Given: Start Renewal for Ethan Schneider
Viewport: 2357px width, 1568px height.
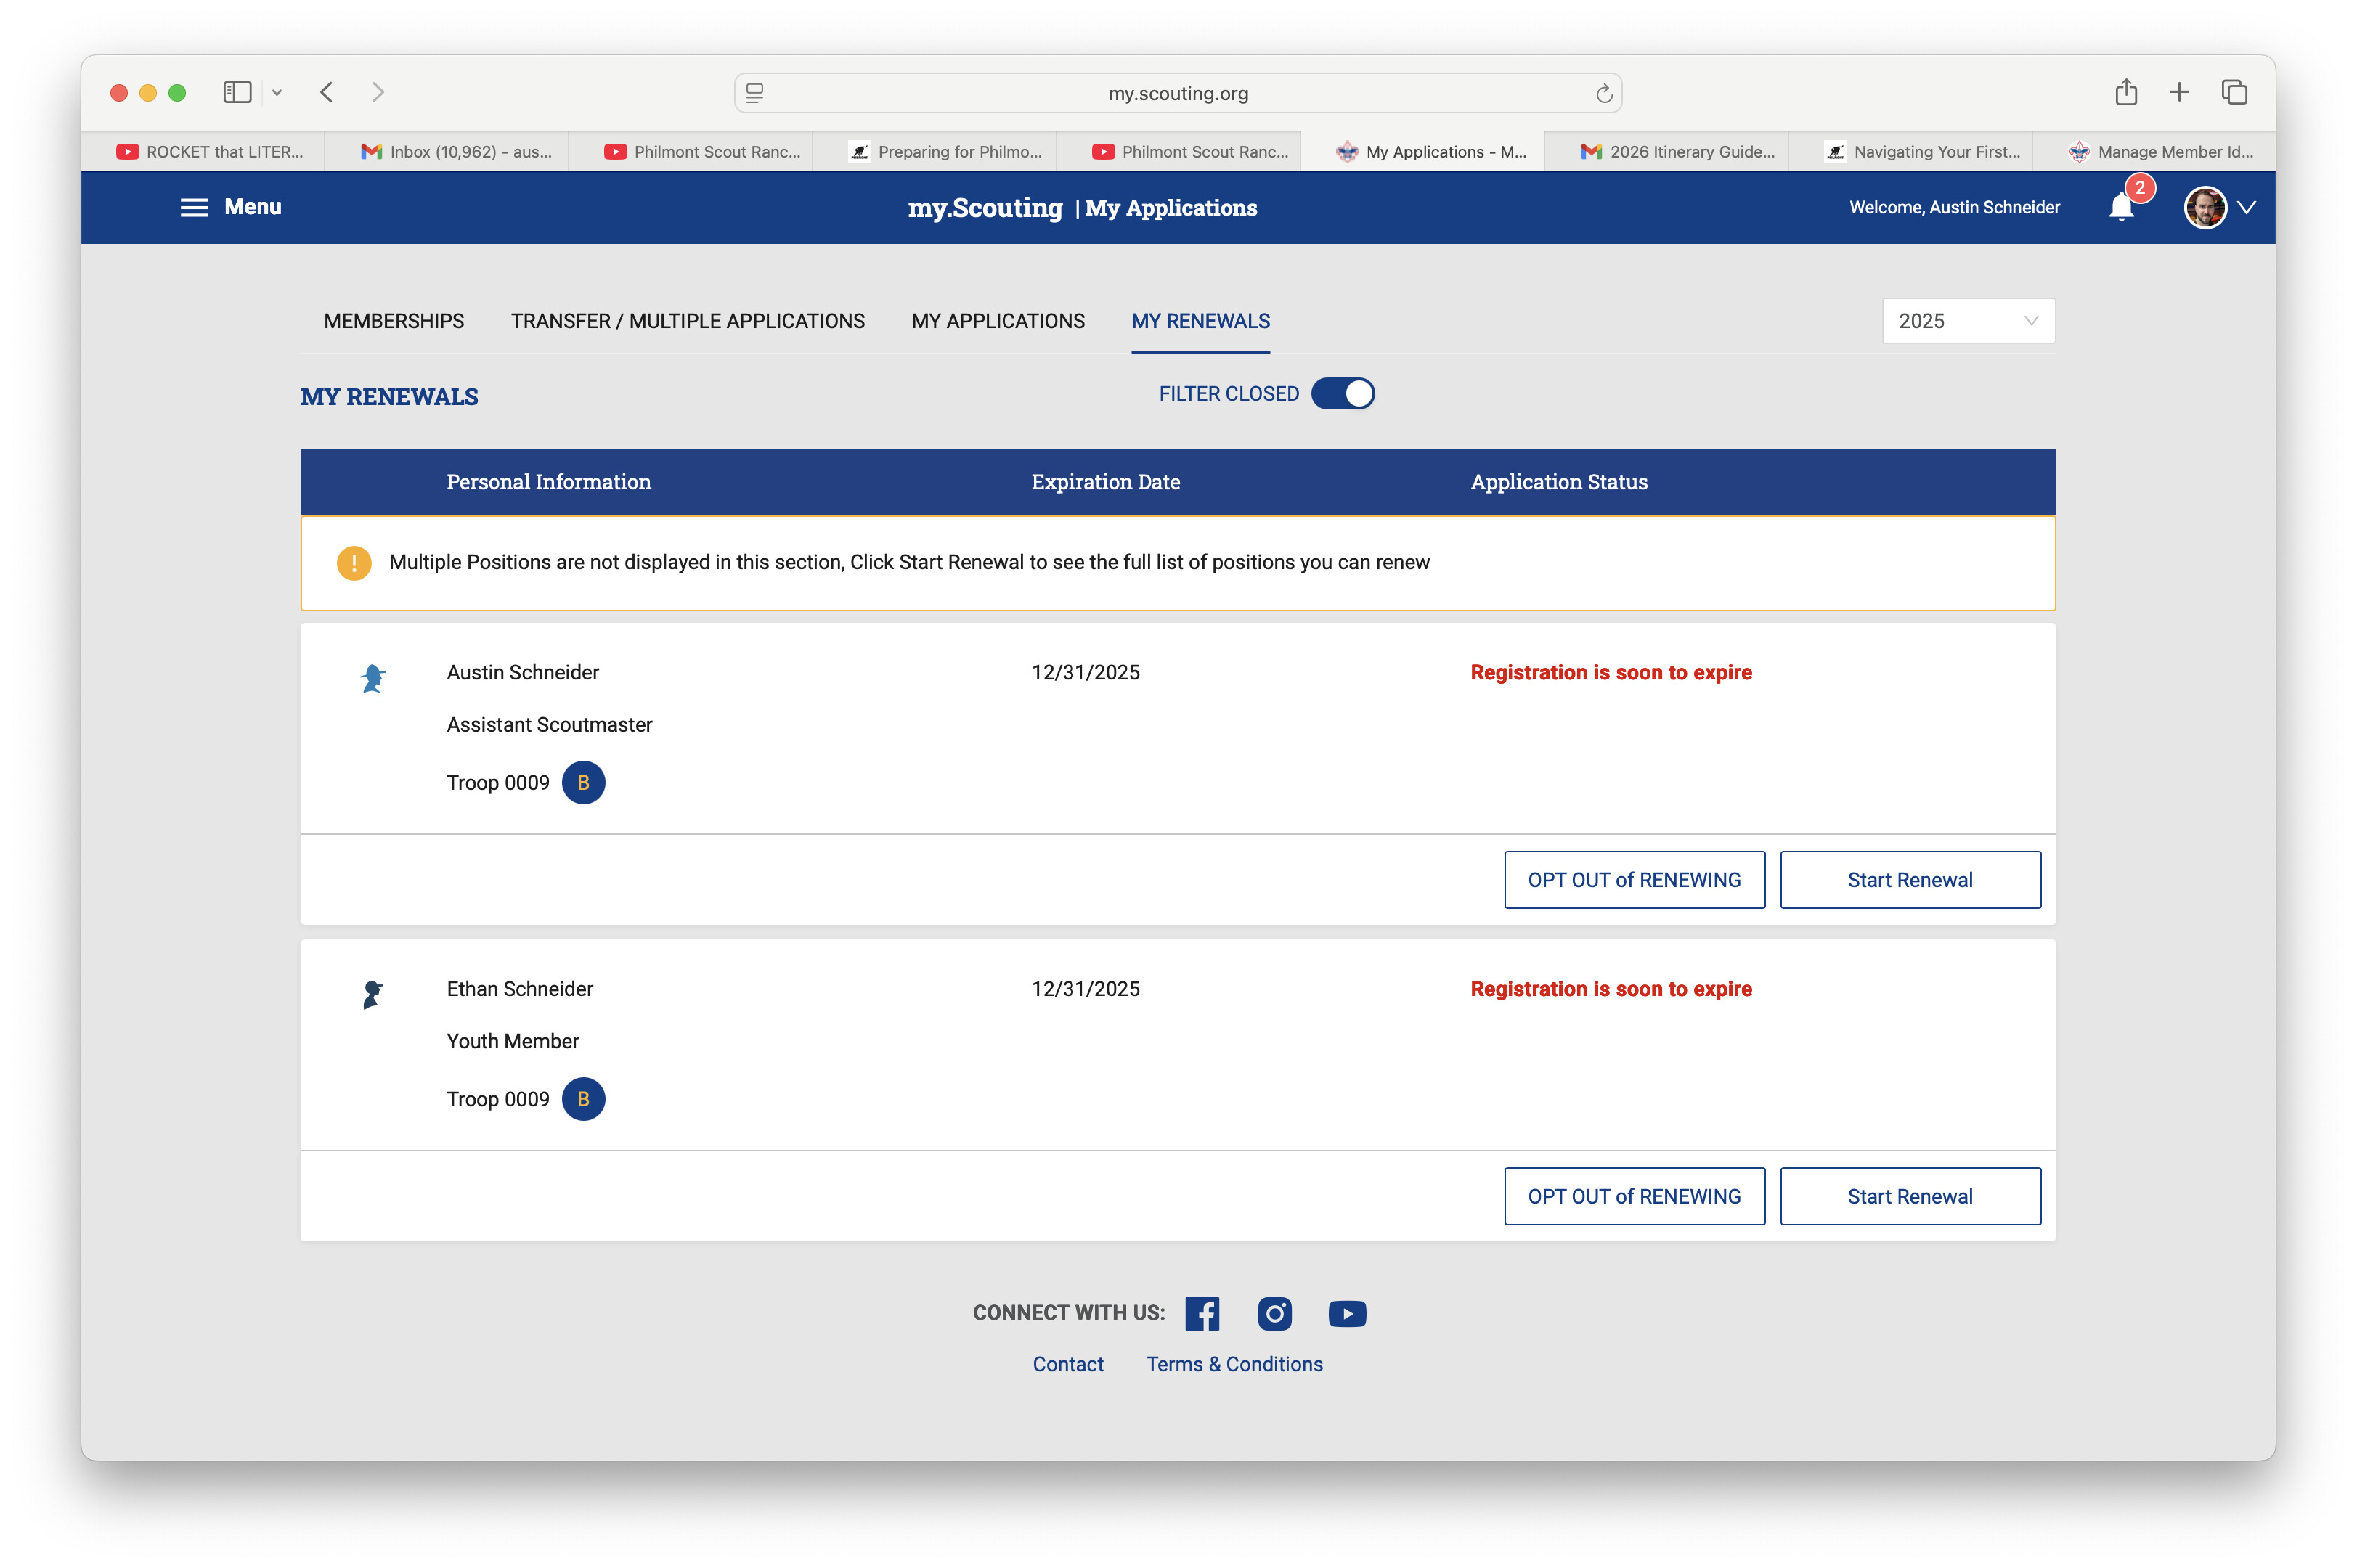Looking at the screenshot, I should [x=1910, y=1196].
